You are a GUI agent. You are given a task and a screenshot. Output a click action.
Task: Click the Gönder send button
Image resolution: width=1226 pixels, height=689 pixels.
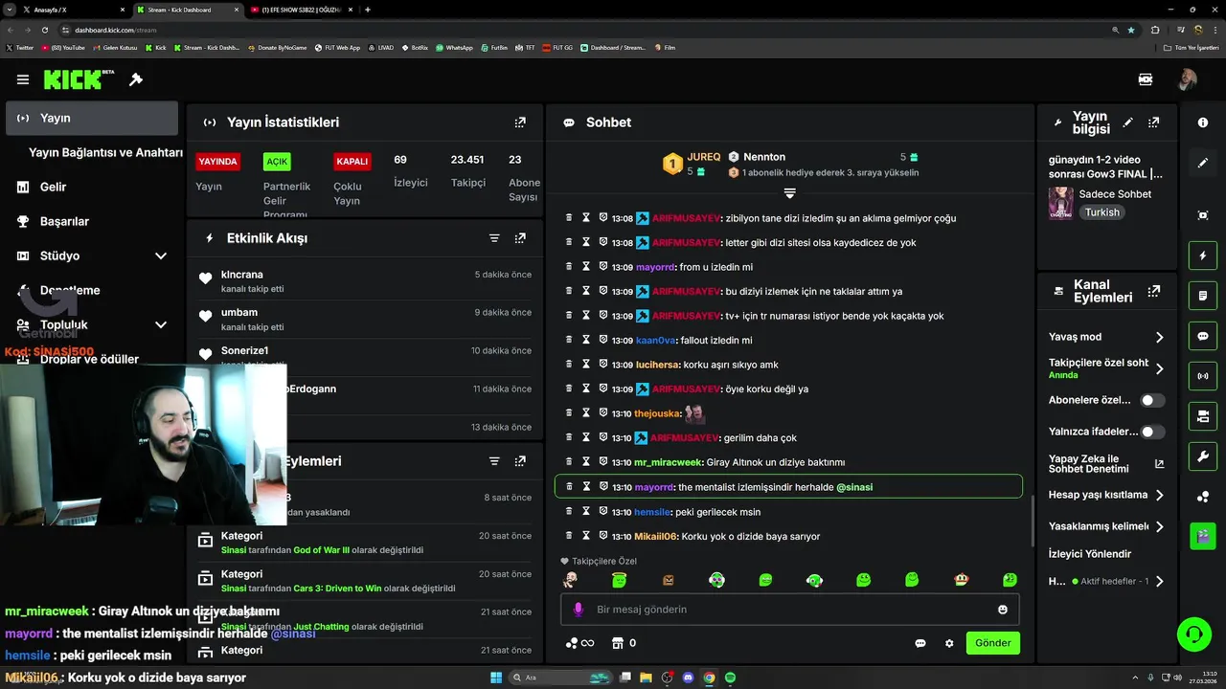click(992, 643)
